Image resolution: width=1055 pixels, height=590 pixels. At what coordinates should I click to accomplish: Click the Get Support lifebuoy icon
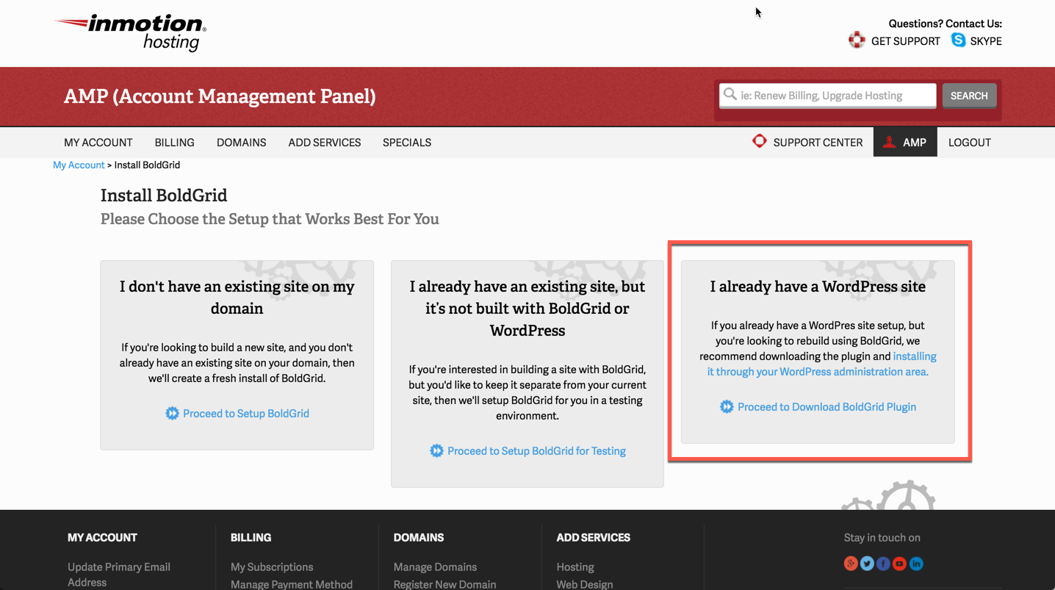[x=857, y=40]
